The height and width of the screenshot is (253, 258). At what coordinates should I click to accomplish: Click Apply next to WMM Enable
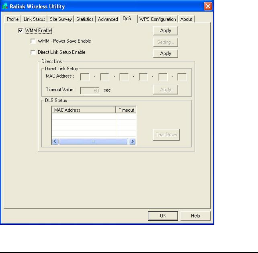[x=165, y=30]
